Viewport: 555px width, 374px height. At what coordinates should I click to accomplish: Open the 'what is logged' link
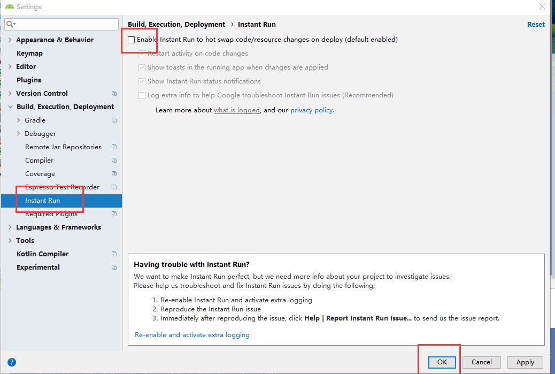tap(237, 110)
